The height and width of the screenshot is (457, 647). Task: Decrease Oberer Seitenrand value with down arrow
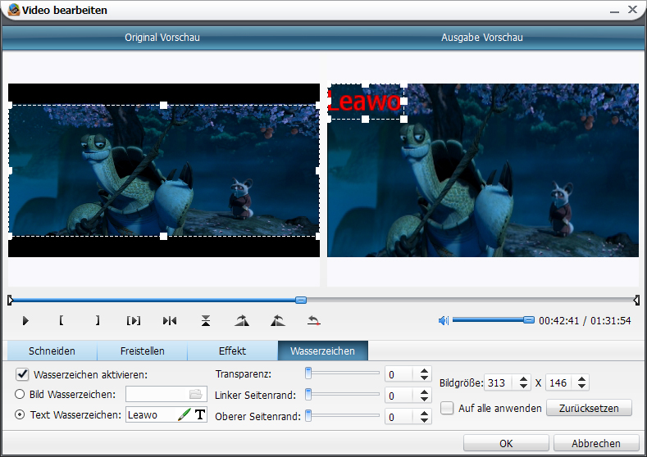(x=424, y=421)
